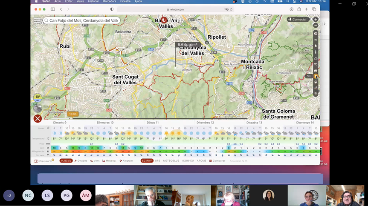The image size is (368, 206).
Task: Select the METEOBLUE forecast model
Action: click(x=171, y=161)
